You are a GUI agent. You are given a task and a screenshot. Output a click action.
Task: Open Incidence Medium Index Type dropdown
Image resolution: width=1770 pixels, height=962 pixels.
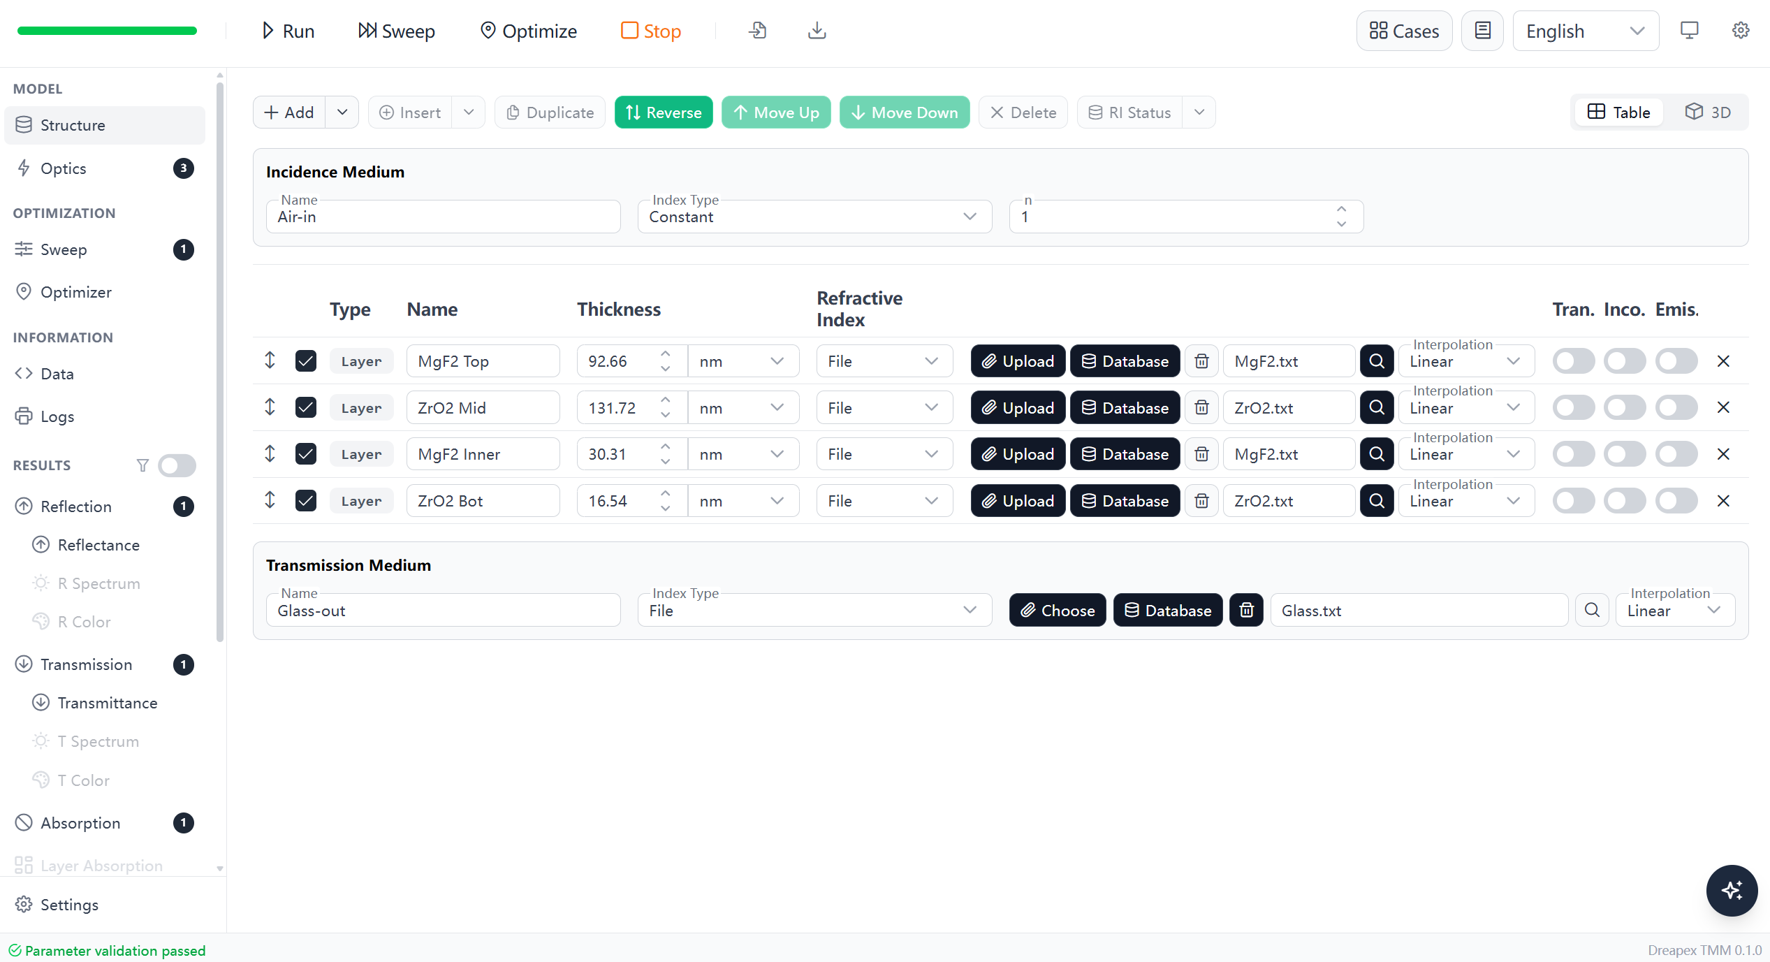pyautogui.click(x=814, y=217)
